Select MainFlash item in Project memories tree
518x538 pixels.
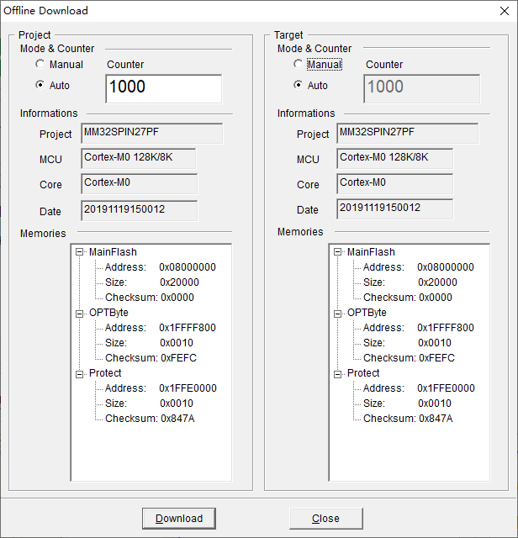coord(113,252)
